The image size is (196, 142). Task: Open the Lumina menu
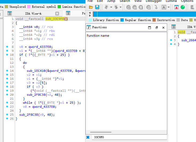(171, 1)
